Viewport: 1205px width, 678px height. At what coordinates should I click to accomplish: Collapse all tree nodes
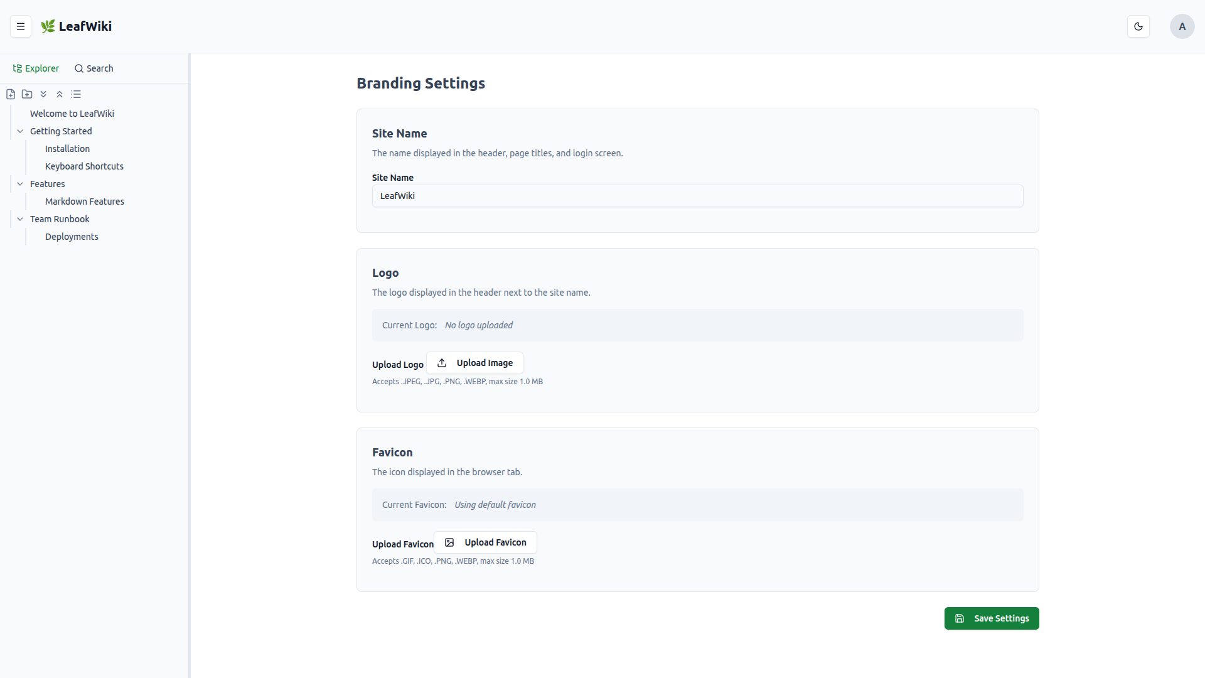tap(60, 94)
